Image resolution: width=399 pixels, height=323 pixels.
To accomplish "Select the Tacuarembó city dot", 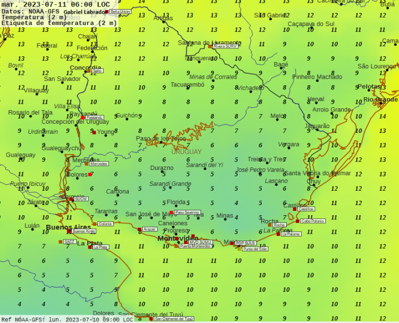I will pyautogui.click(x=188, y=88).
